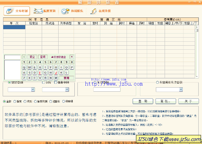
Task: Tap the M key on soft keyboard
Action: click(56, 78)
